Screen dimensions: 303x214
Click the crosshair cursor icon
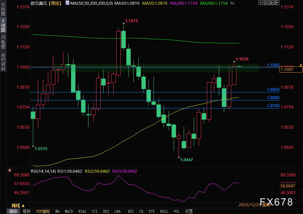tap(261, 3)
